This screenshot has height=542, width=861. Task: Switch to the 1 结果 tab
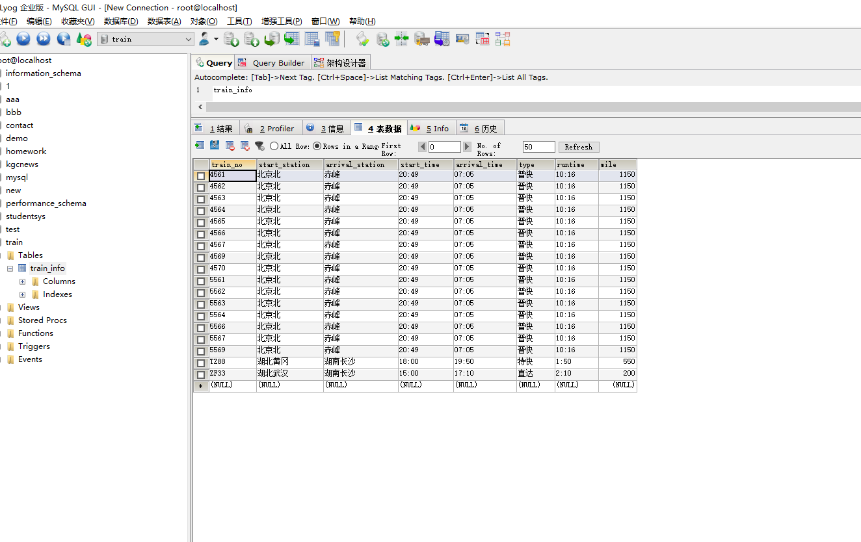pos(216,128)
